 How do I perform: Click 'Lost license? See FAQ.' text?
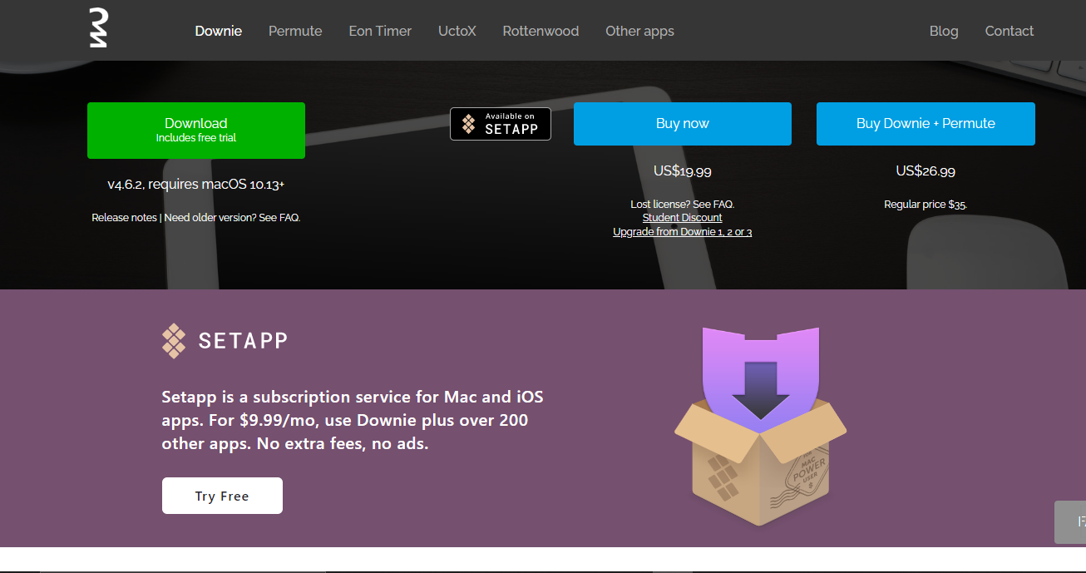pos(683,204)
